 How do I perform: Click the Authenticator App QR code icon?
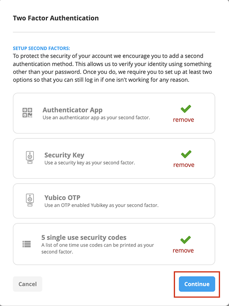click(27, 113)
